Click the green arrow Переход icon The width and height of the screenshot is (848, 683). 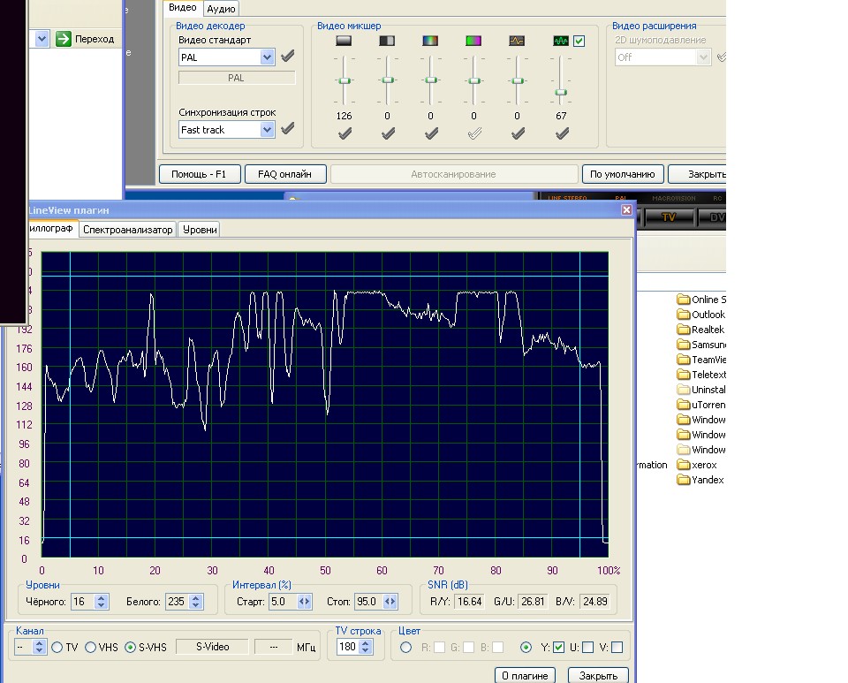64,39
